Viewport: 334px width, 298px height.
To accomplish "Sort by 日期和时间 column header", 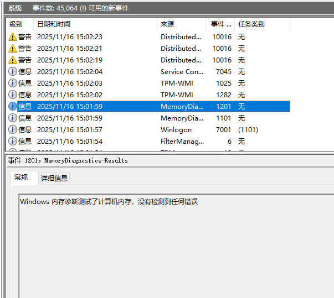I will point(95,24).
